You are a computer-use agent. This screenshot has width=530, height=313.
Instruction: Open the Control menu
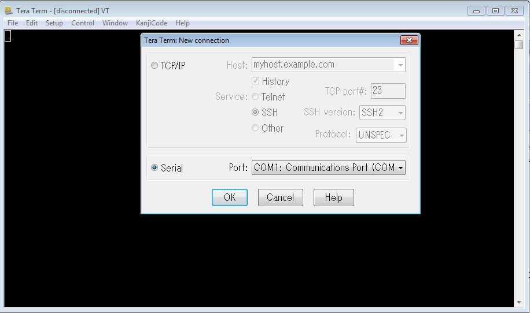(x=83, y=23)
